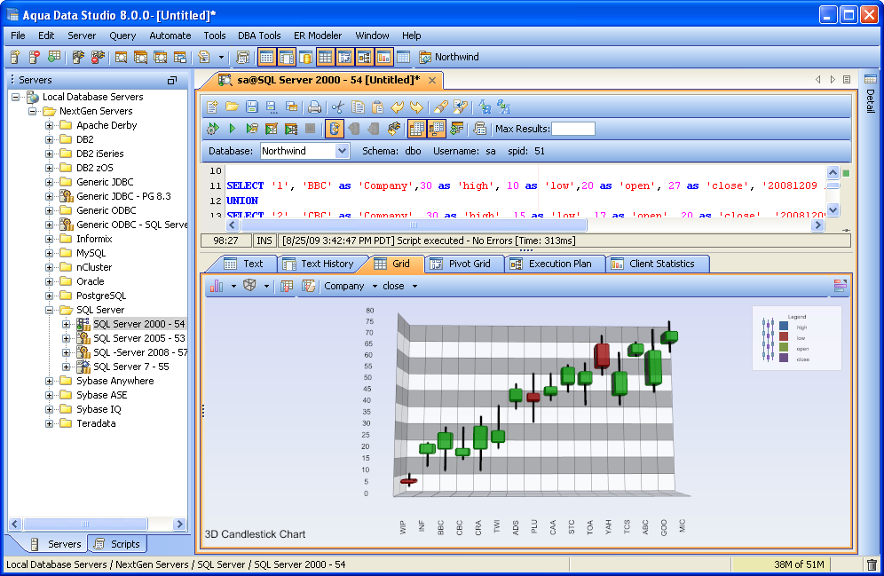Toggle the Auto Commit highlighted button
Viewport: 884px width, 576px height.
click(335, 129)
